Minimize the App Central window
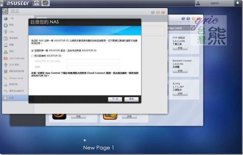 [x=193, y=19]
